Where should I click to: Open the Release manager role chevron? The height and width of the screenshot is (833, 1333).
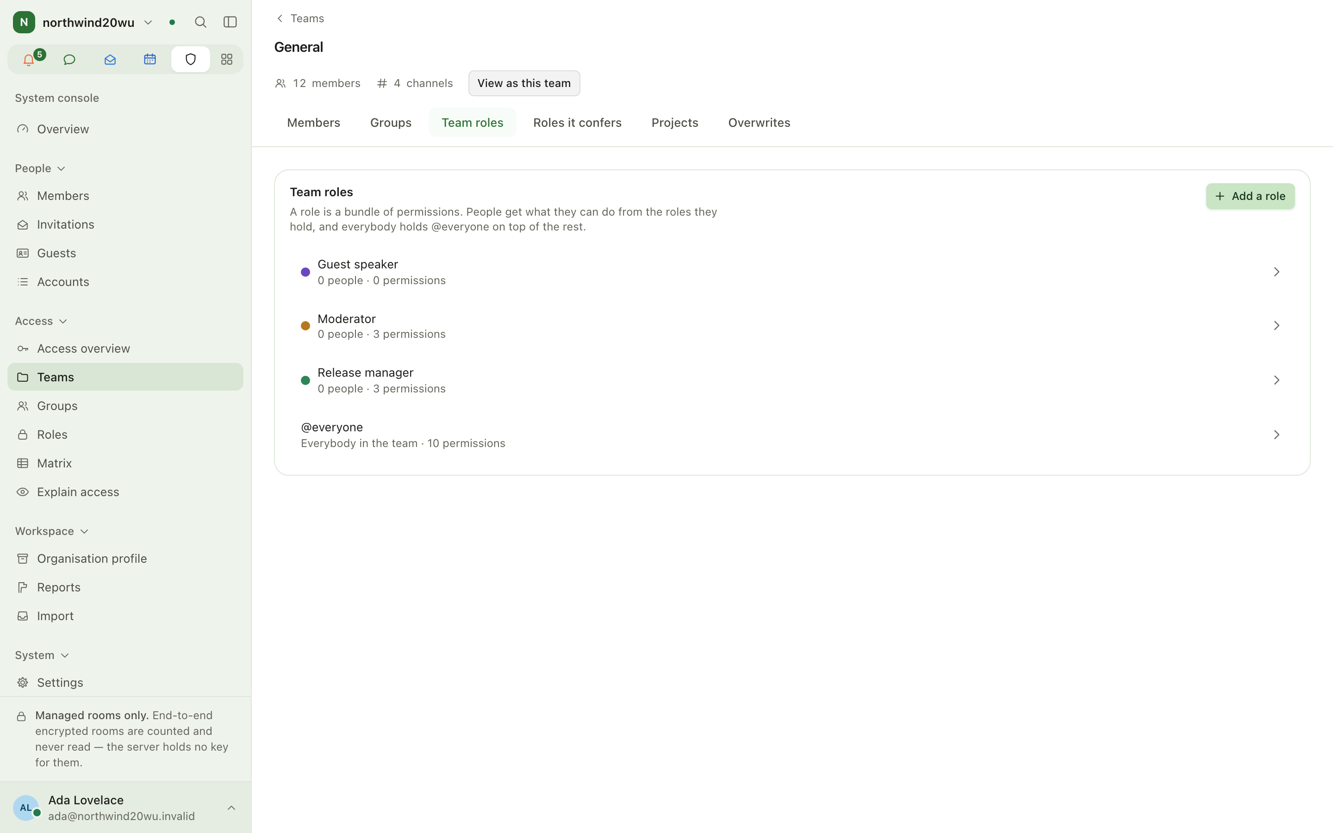[x=1276, y=380]
